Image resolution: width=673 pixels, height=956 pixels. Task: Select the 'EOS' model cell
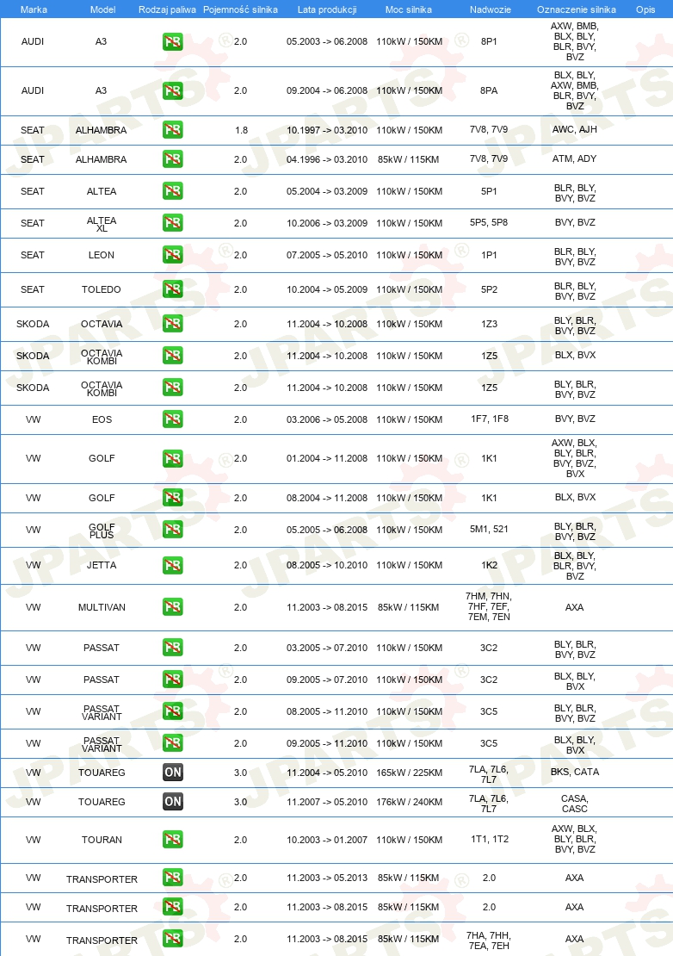pyautogui.click(x=102, y=419)
